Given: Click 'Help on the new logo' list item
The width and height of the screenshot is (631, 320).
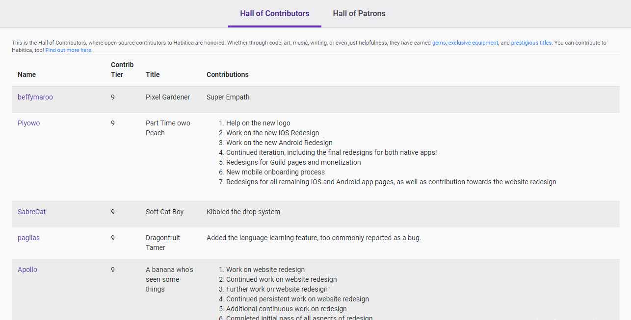Looking at the screenshot, I should pyautogui.click(x=258, y=123).
